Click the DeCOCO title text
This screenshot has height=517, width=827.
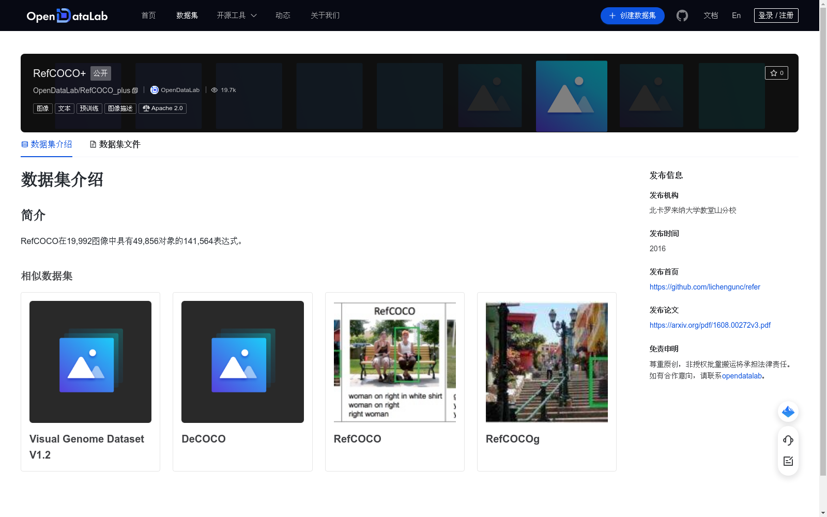(x=204, y=439)
